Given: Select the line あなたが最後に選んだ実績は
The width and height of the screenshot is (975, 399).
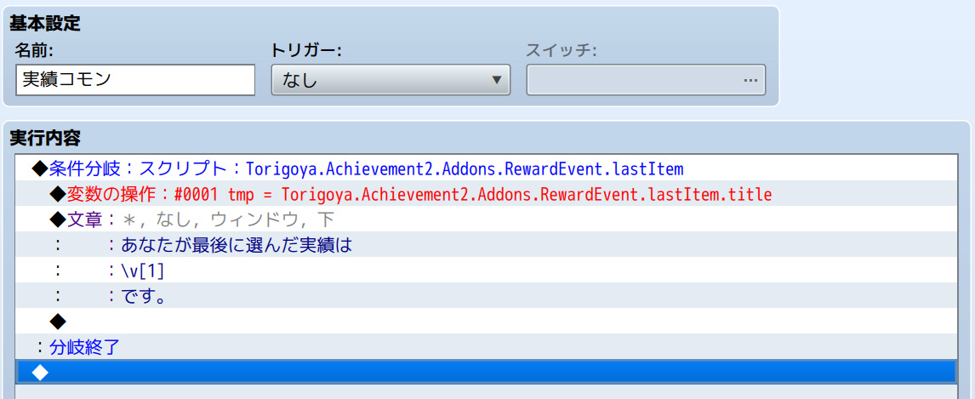Looking at the screenshot, I should coord(237,245).
